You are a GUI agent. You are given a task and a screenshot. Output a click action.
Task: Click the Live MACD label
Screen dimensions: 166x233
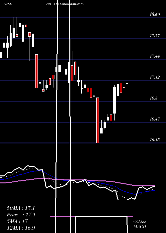pyautogui.click(x=140, y=224)
